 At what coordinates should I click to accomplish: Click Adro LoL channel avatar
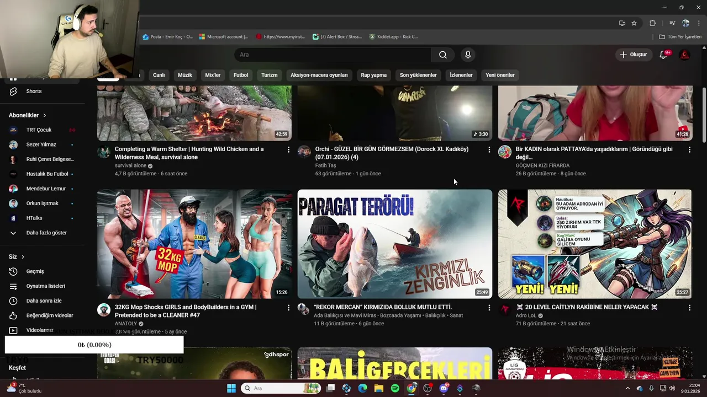click(x=505, y=310)
